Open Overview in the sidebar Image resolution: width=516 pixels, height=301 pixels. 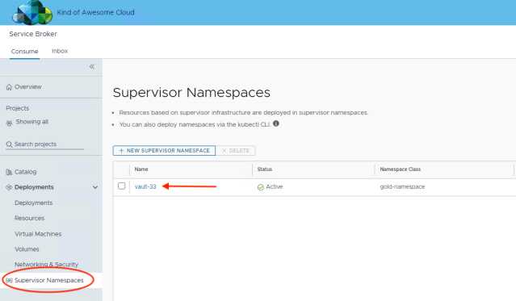coord(28,87)
